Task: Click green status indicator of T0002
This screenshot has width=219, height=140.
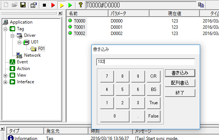Action: 70,33
